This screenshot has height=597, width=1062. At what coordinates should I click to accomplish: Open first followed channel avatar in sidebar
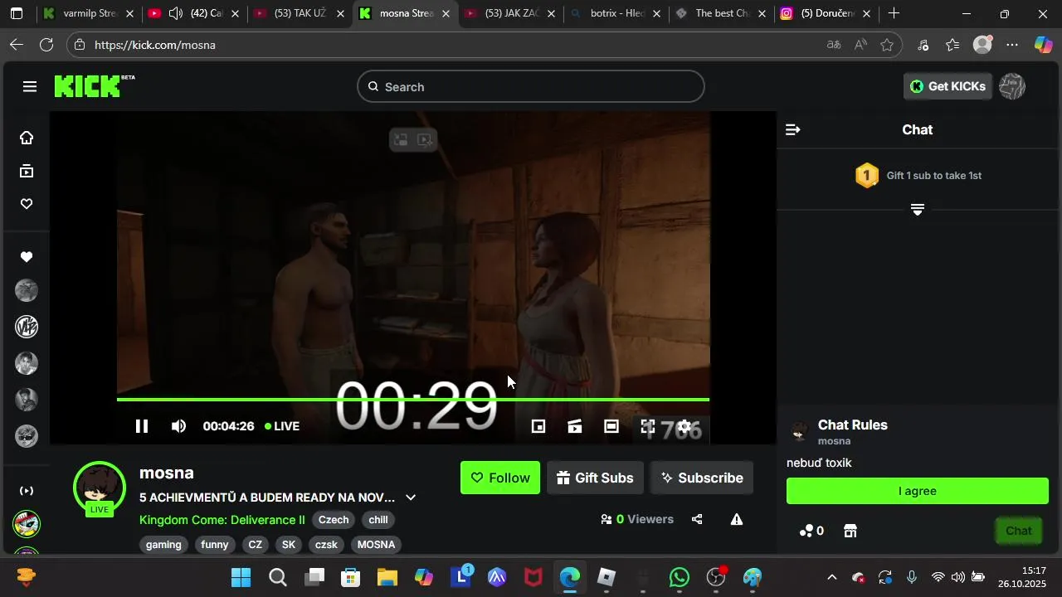(x=27, y=290)
